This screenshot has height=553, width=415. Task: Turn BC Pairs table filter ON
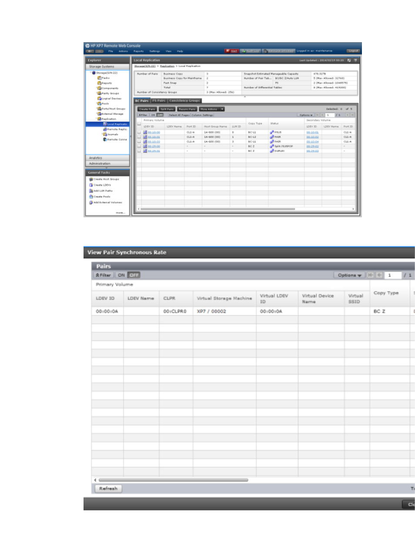point(153,115)
